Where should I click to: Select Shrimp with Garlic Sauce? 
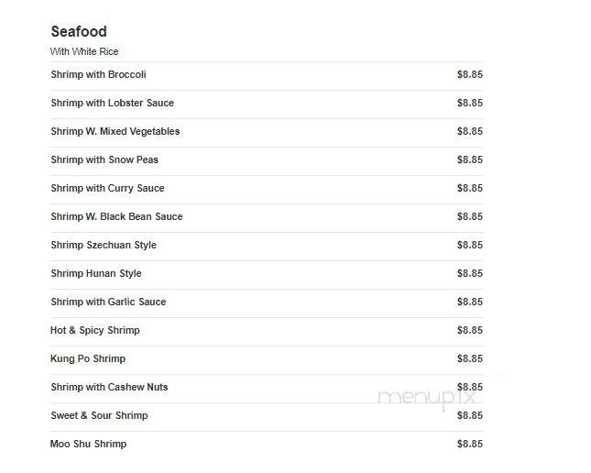[x=108, y=302]
